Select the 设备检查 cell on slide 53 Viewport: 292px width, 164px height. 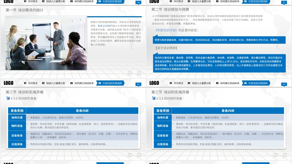point(162,136)
